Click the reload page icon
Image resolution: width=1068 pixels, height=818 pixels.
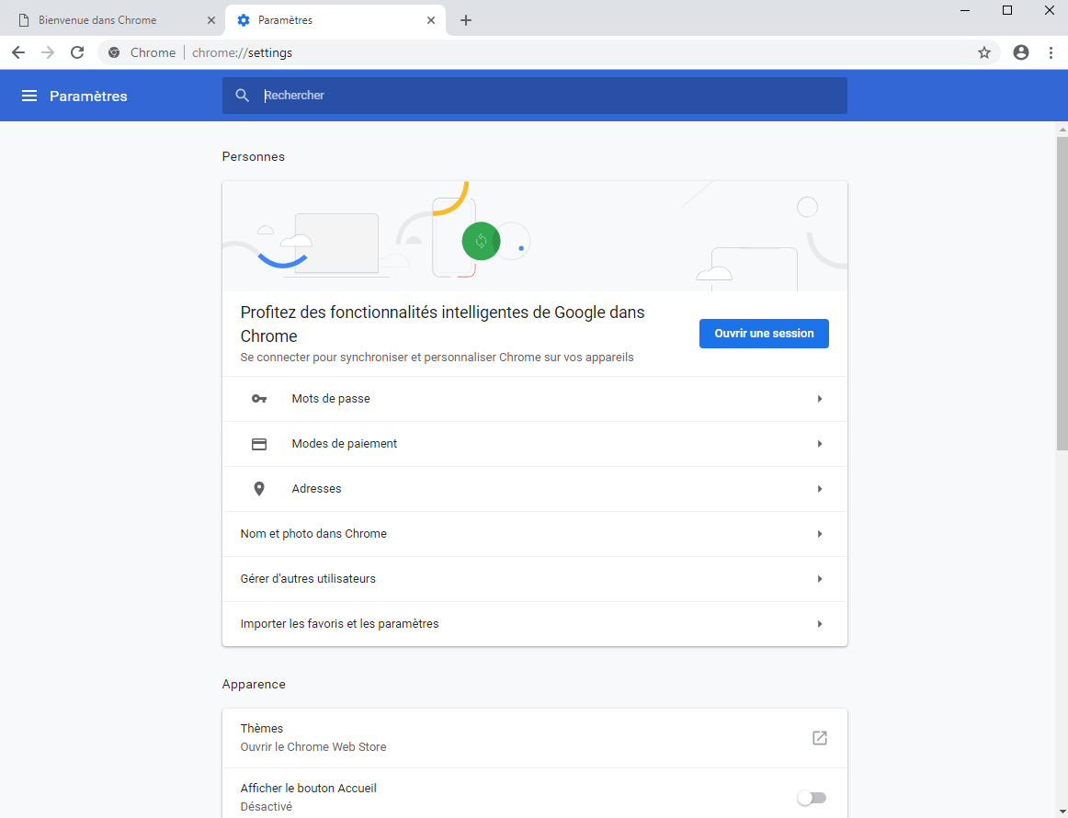click(77, 52)
